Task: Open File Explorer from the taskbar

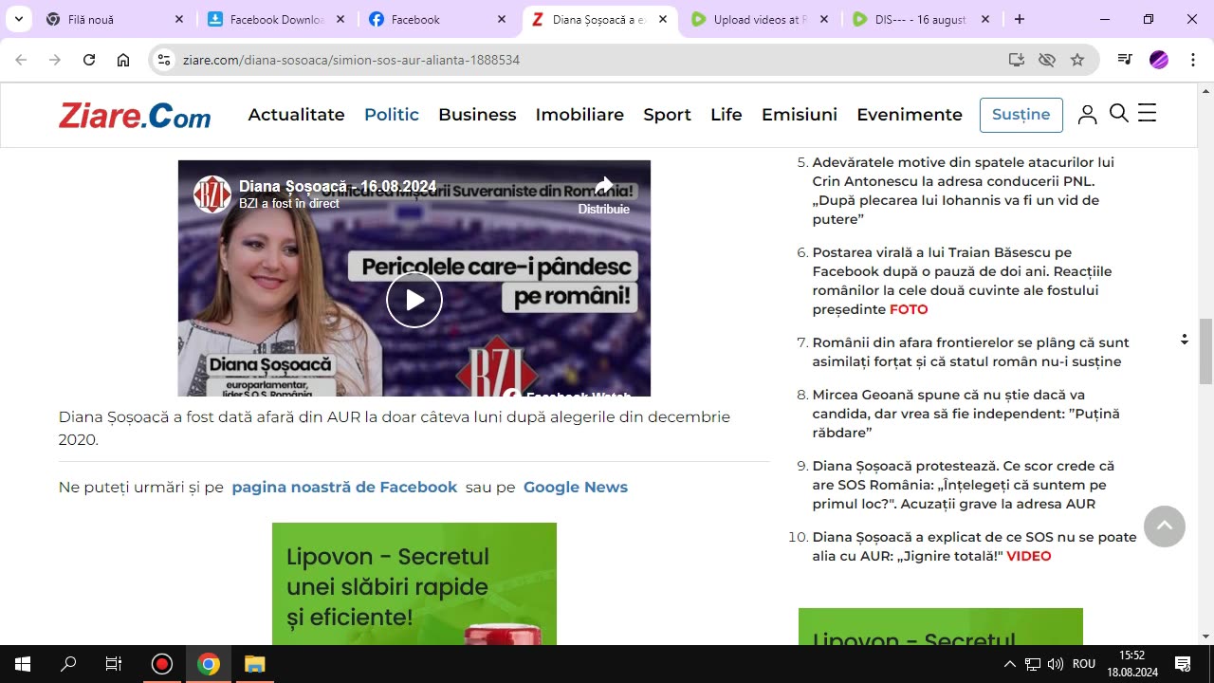Action: pos(254,664)
